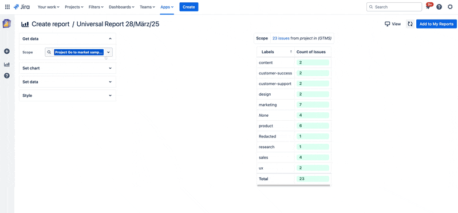This screenshot has height=213, width=458.
Task: Click the Create report breadcrumb
Action: pyautogui.click(x=50, y=24)
